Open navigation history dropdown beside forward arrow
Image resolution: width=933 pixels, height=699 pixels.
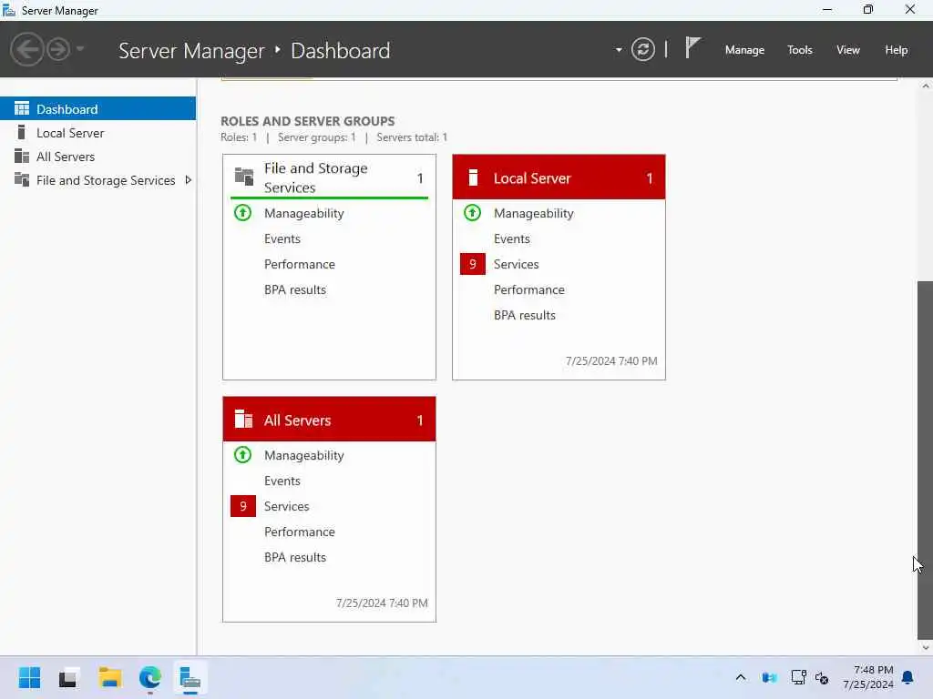tap(80, 49)
